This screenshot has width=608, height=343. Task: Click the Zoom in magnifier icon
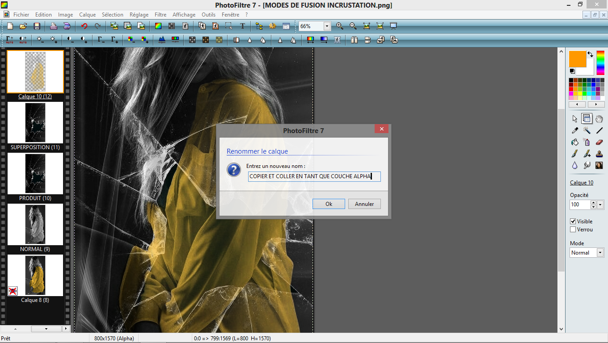pos(340,26)
